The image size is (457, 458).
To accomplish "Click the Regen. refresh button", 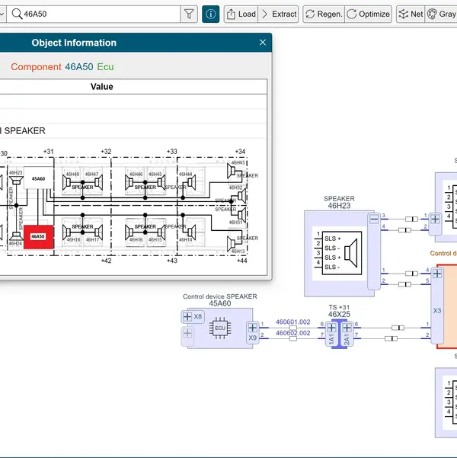I will (323, 14).
